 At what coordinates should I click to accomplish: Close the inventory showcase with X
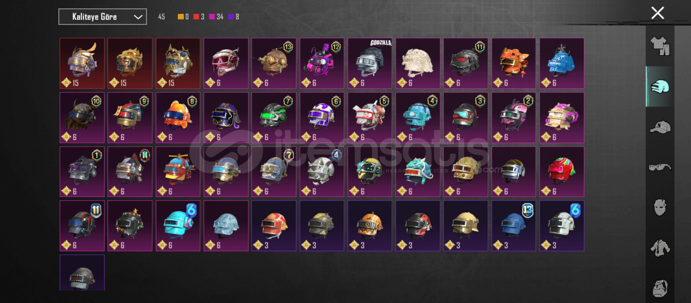(658, 13)
